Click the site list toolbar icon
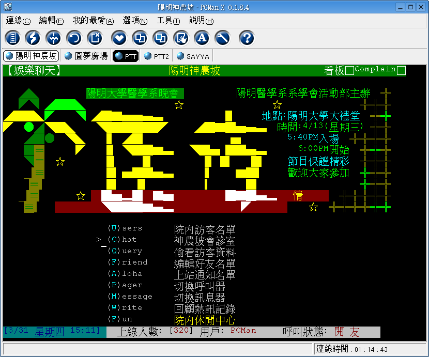 click(12, 38)
